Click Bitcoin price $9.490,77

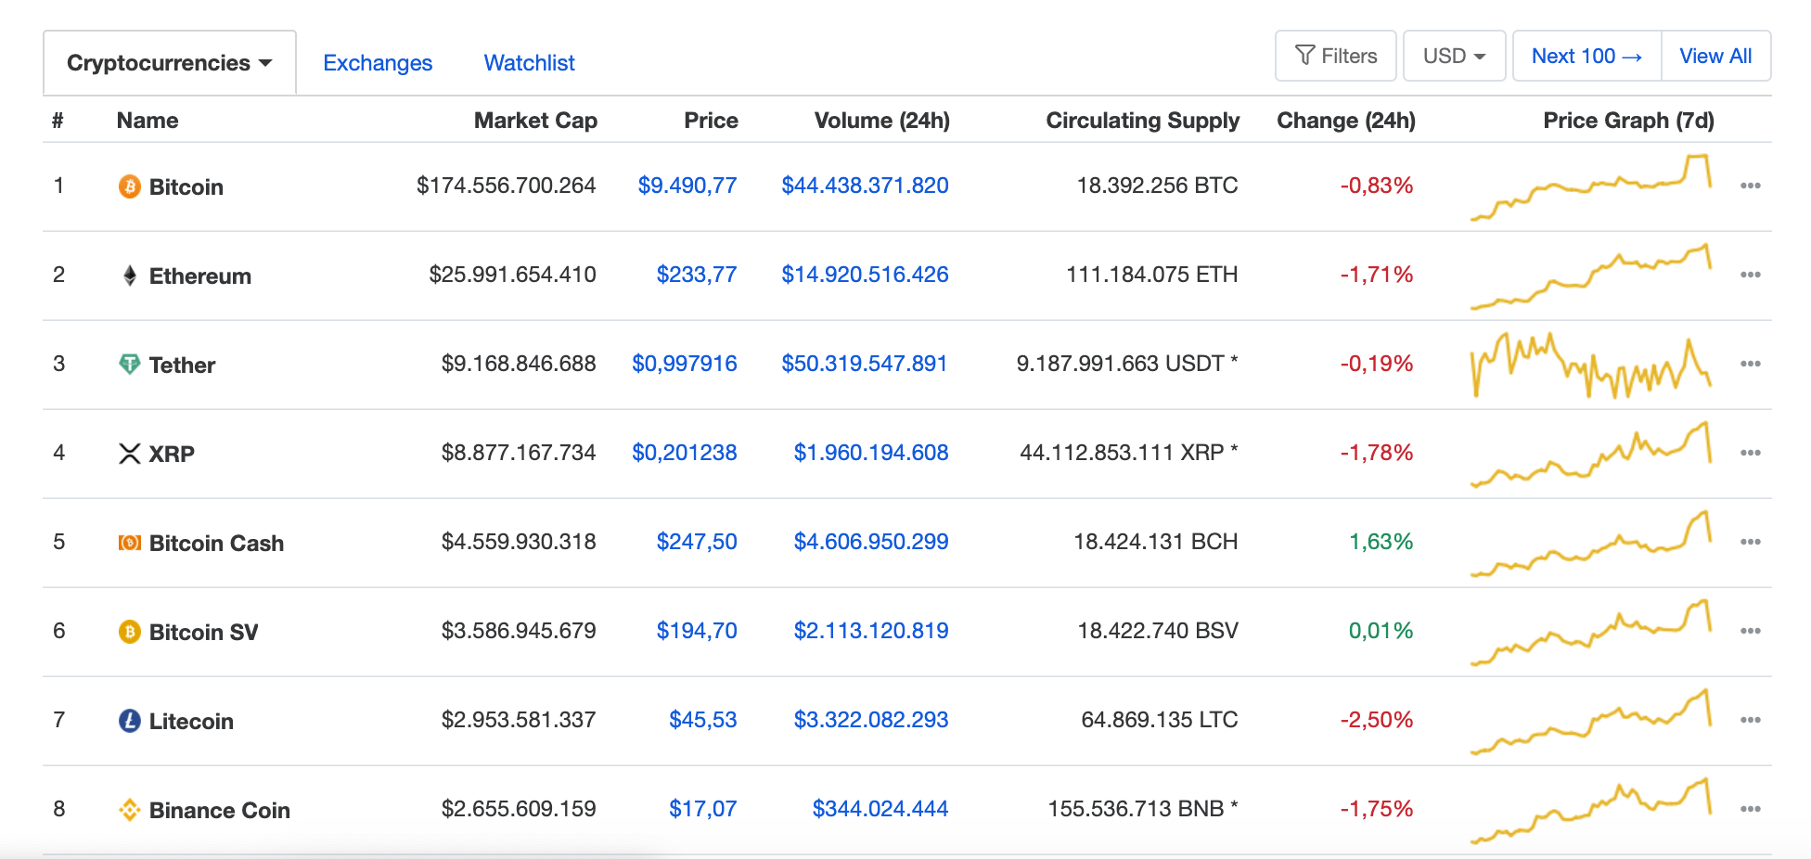687,186
